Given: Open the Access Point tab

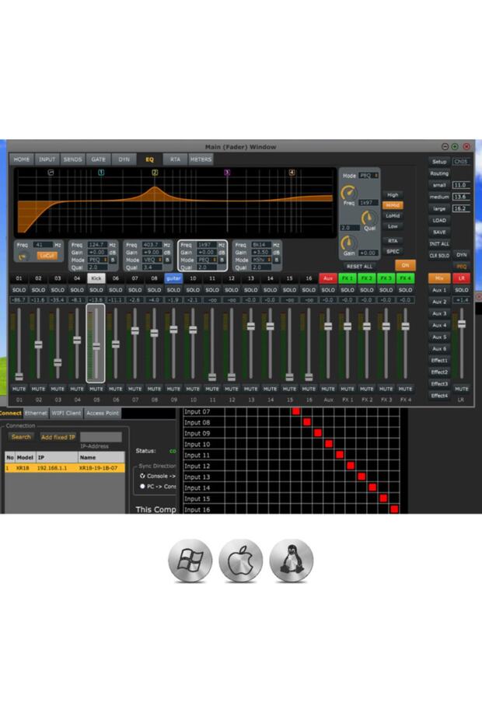Looking at the screenshot, I should (103, 413).
